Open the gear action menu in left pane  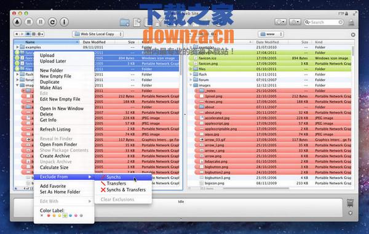[41, 34]
